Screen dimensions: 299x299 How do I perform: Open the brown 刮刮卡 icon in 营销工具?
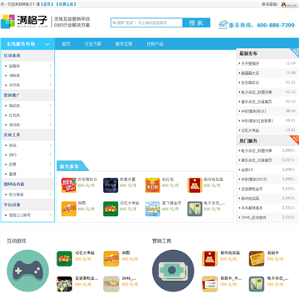coord(257,258)
